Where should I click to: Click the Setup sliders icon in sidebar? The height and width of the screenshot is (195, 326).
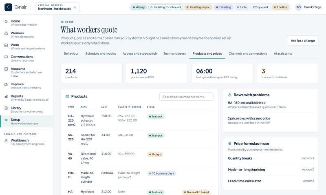pyautogui.click(x=6, y=120)
